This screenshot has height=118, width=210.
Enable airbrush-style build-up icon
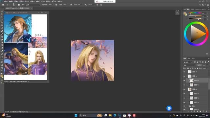click(x=71, y=5)
